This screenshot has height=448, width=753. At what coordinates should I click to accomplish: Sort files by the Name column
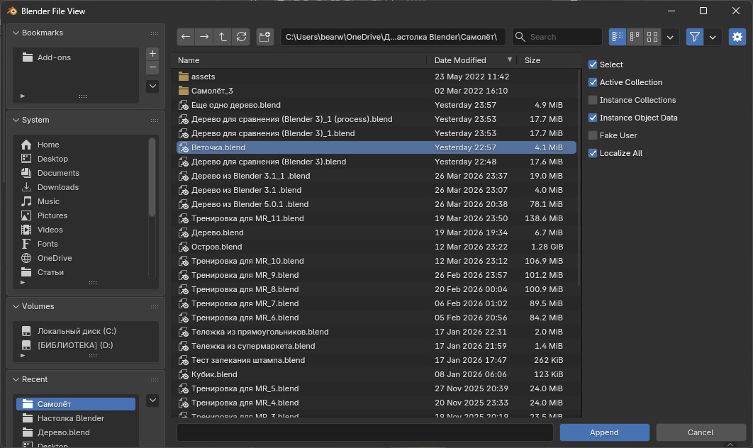298,60
